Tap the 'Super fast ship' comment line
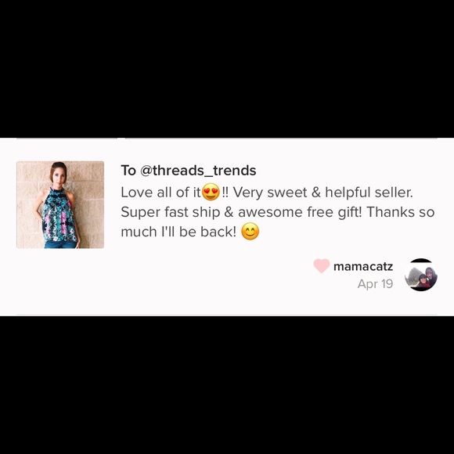 (x=171, y=212)
